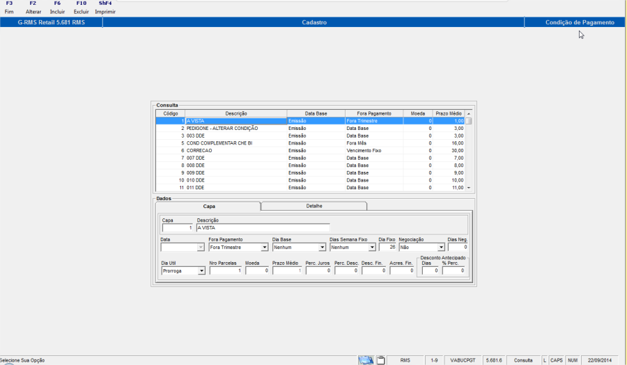Click the Perc. Desc. input field

coord(346,271)
